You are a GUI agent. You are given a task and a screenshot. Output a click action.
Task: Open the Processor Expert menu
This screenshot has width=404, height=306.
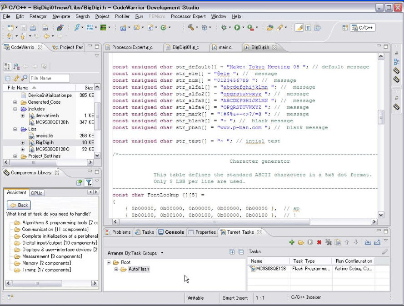(189, 16)
